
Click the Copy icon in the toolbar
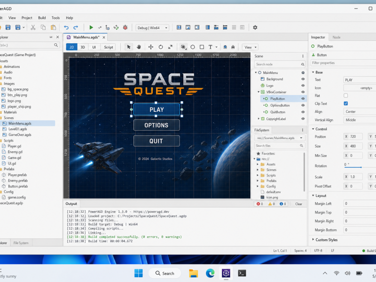click(43, 27)
